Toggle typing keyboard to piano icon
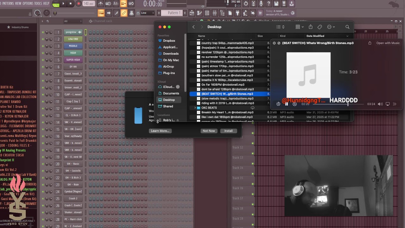 (x=101, y=13)
